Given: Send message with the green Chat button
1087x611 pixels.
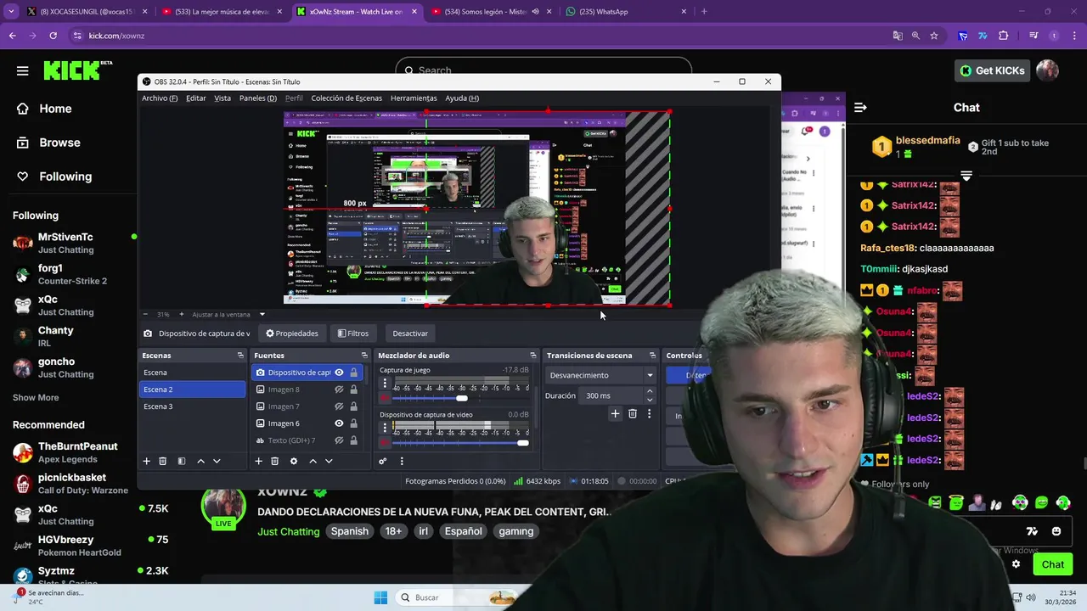Looking at the screenshot, I should 1052,564.
